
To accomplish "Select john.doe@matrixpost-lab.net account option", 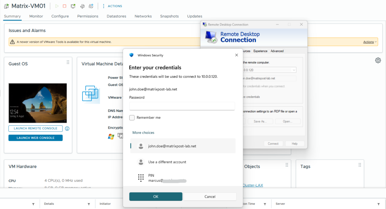I will [183, 146].
